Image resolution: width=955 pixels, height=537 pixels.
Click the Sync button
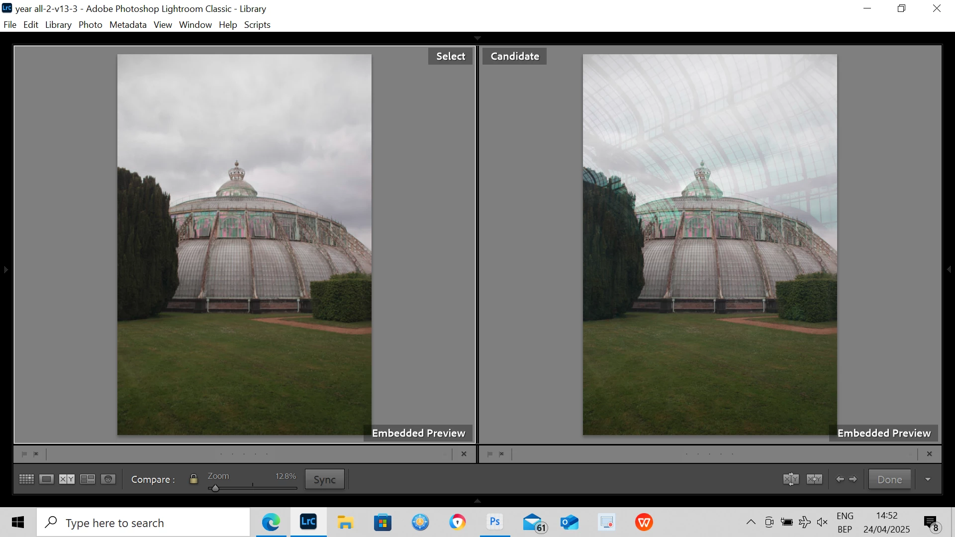[x=324, y=480]
